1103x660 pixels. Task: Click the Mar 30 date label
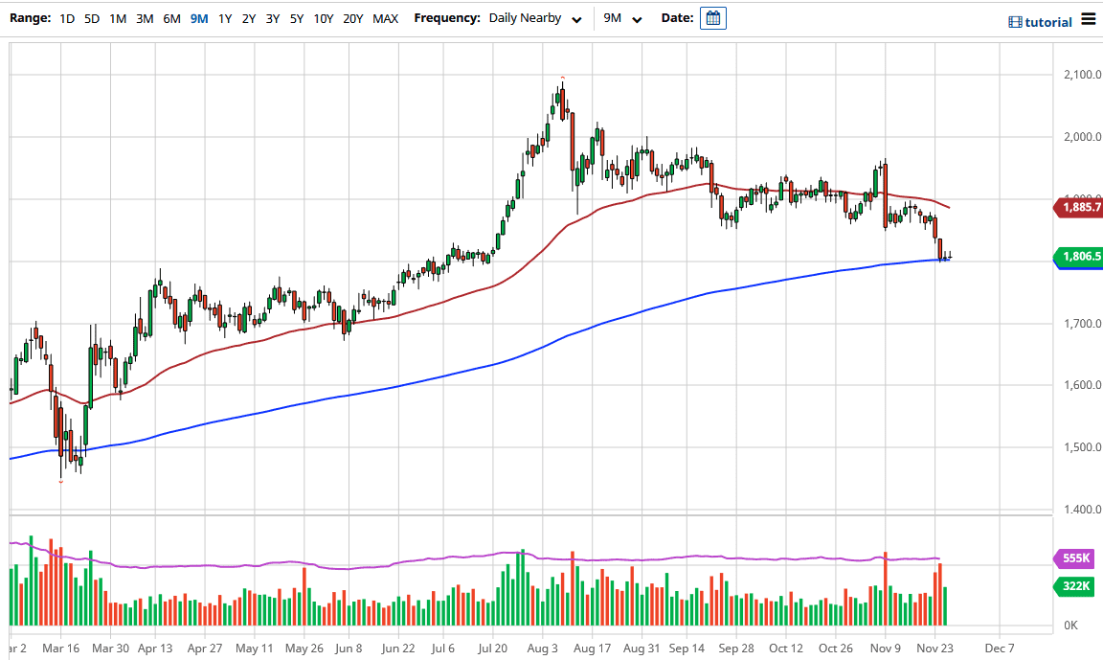110,649
